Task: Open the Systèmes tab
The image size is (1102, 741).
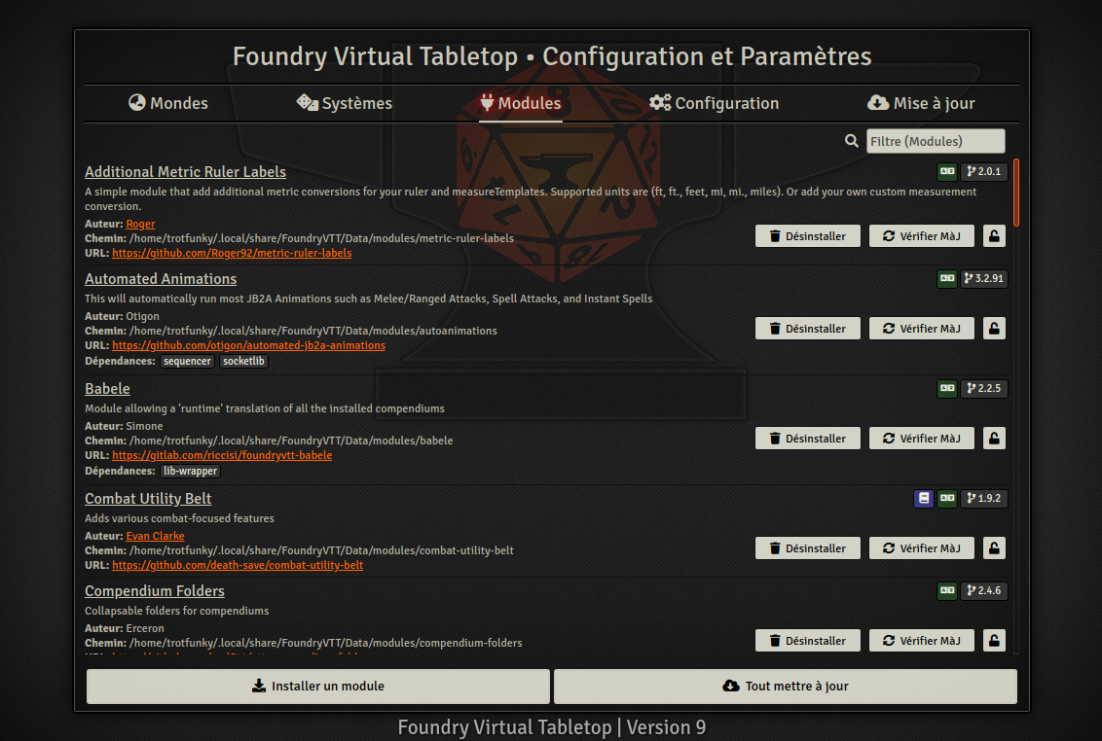Action: point(345,103)
